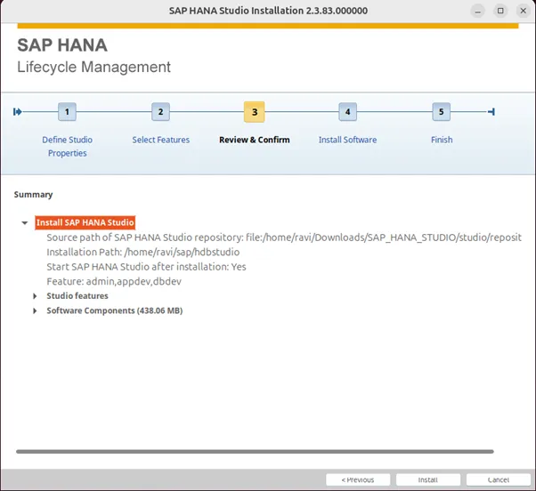
Task: Abort setup with Cancel button
Action: click(x=499, y=479)
